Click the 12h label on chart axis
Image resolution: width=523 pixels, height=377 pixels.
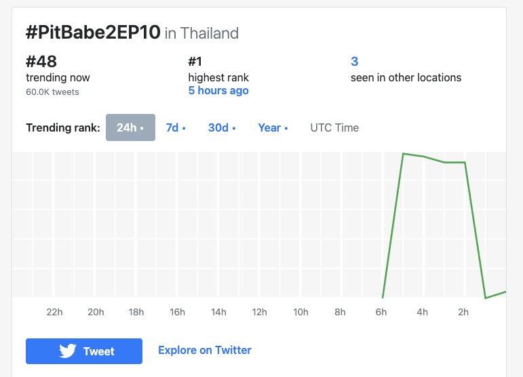(x=260, y=312)
